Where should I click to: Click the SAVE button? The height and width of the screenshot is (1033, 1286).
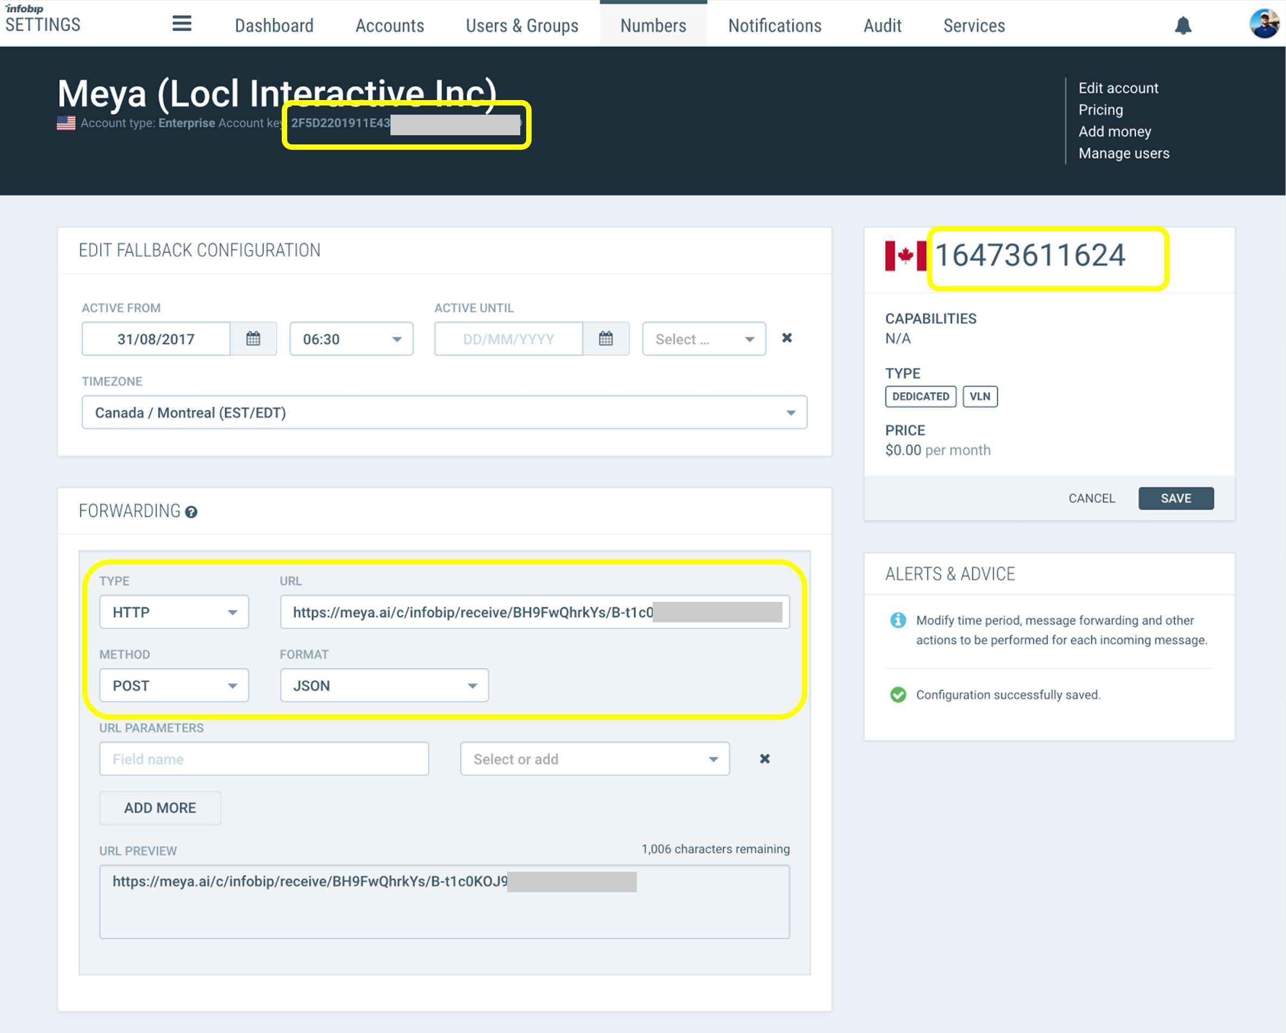[x=1176, y=498]
